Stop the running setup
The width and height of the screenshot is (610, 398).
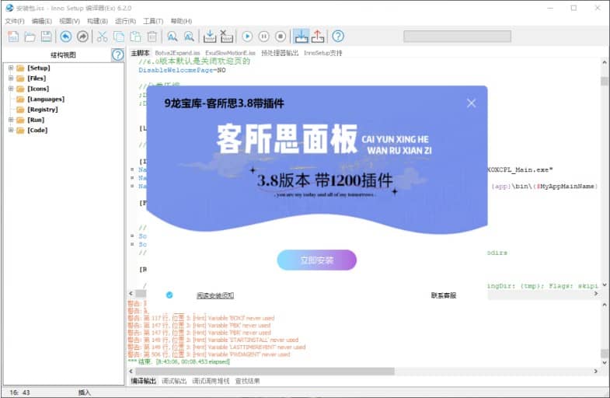tap(281, 37)
